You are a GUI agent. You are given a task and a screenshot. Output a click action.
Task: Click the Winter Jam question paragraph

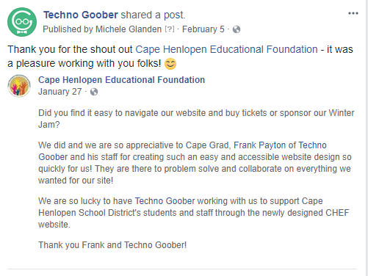[x=196, y=119]
